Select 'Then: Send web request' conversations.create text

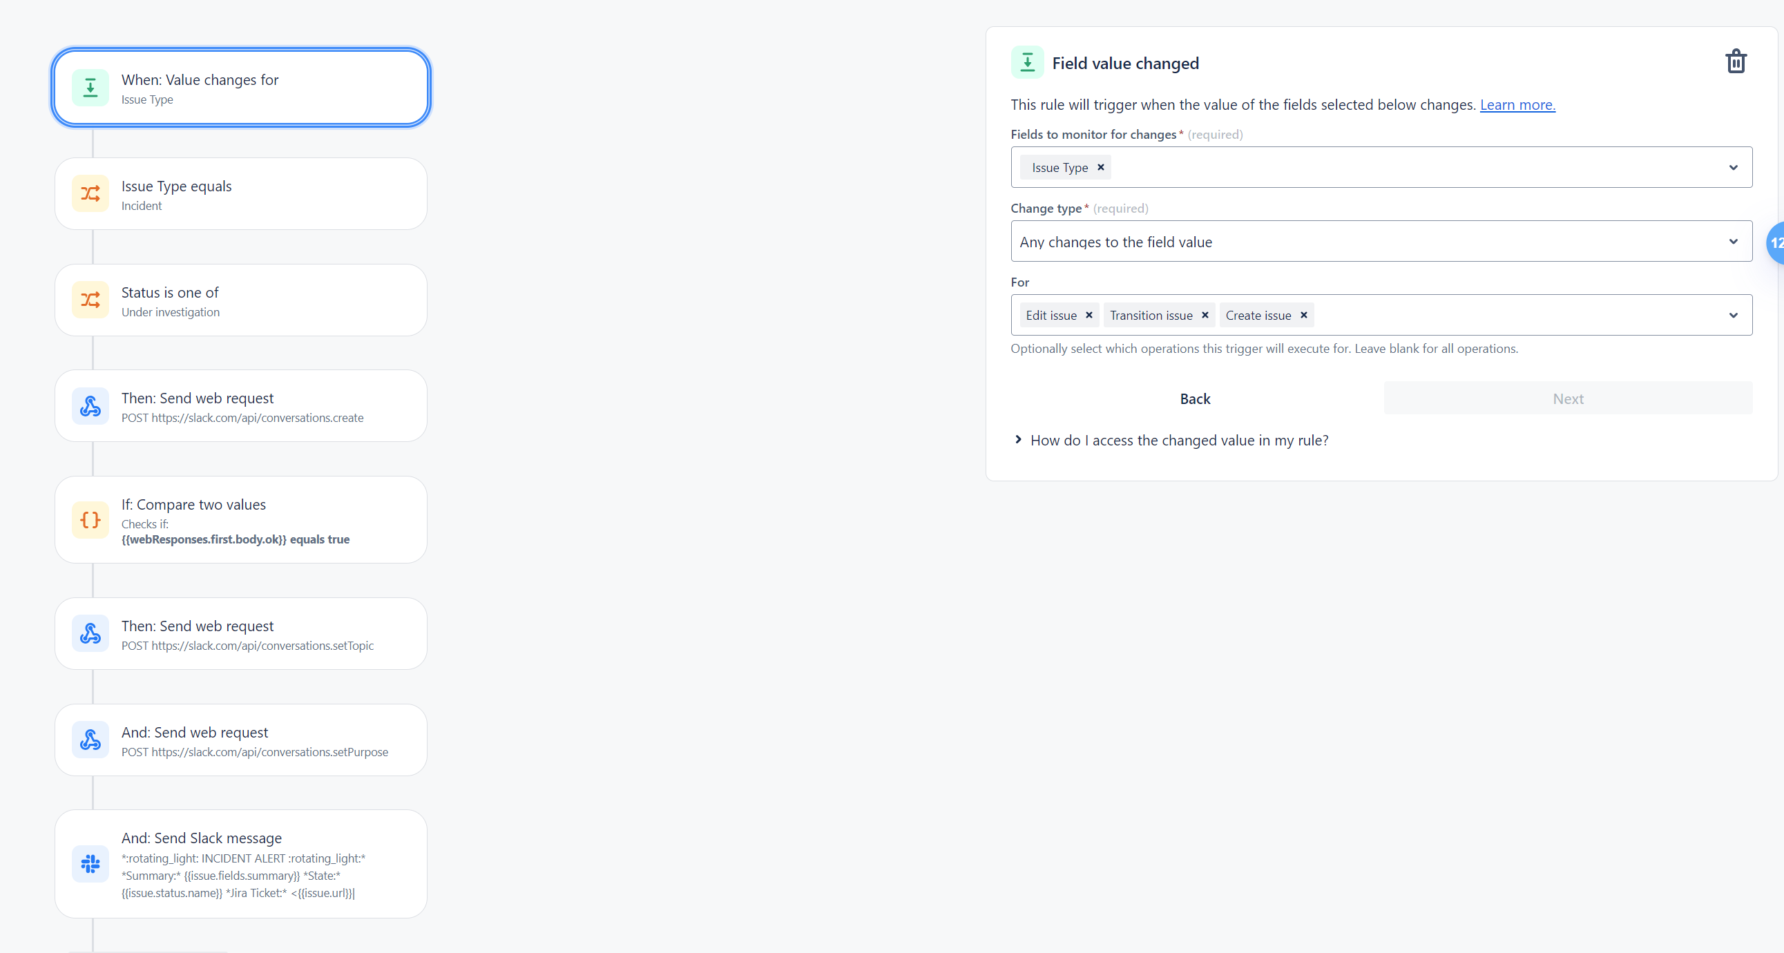(x=198, y=398)
